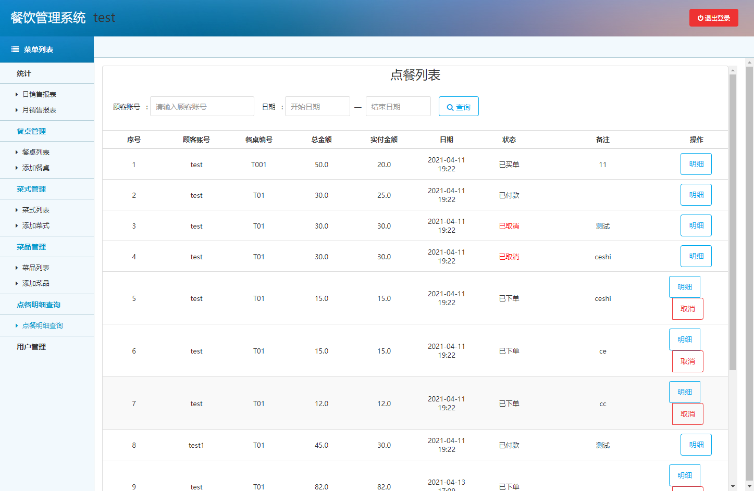Focus the 顾客账号 input field
The width and height of the screenshot is (754, 491).
(x=202, y=107)
